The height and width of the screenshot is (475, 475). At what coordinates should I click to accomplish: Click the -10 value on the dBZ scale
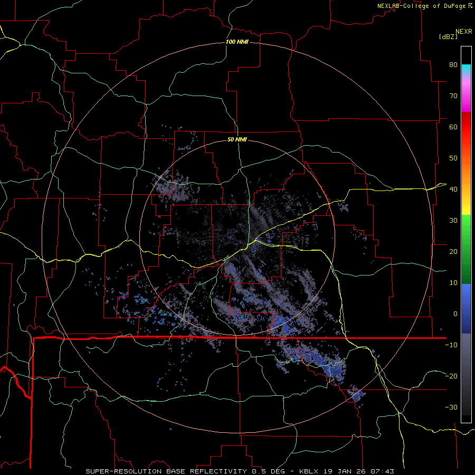(451, 345)
